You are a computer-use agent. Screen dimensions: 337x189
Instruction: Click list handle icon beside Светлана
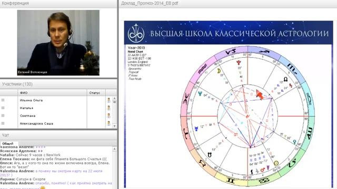(3, 115)
